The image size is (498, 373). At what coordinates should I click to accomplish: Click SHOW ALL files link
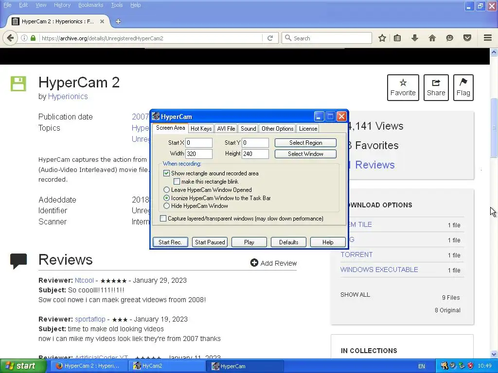point(355,295)
